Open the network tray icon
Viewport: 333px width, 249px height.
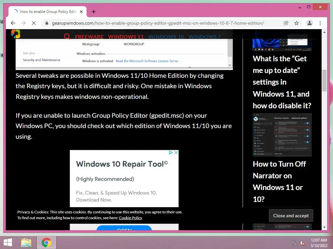[x=294, y=243]
